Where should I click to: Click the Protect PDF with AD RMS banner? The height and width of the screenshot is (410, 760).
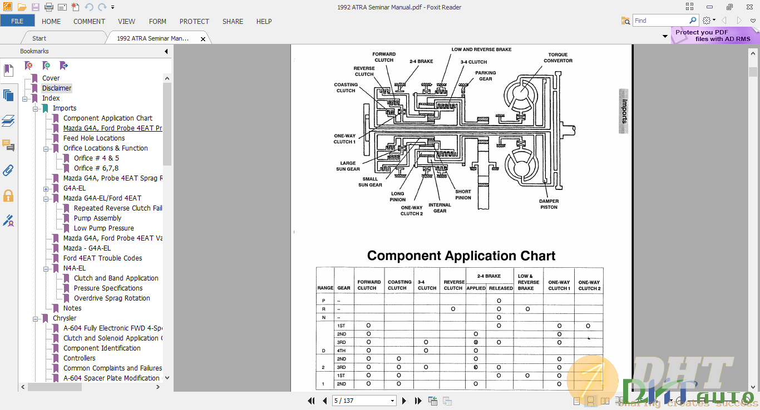pos(714,36)
